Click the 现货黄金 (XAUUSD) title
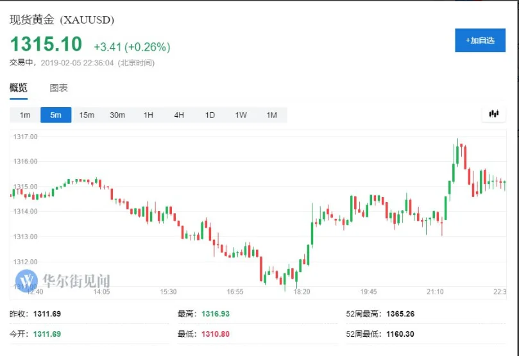The width and height of the screenshot is (519, 356). pyautogui.click(x=62, y=20)
